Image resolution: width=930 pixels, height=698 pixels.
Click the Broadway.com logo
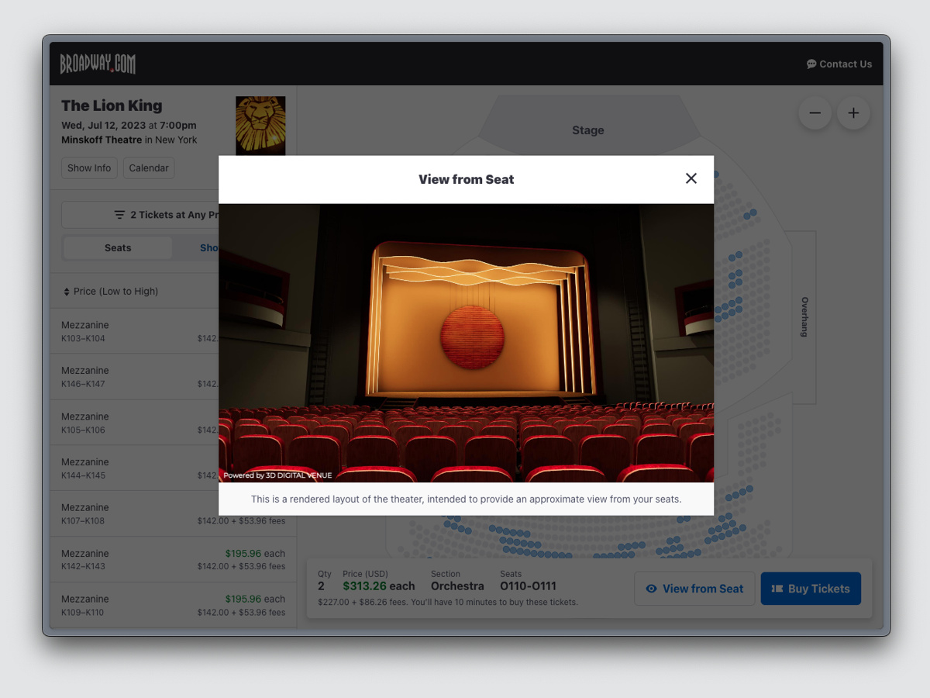98,64
